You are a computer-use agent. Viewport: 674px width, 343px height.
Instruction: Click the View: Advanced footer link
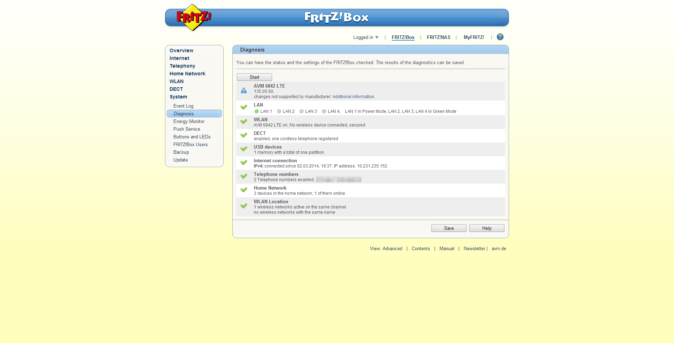click(386, 249)
